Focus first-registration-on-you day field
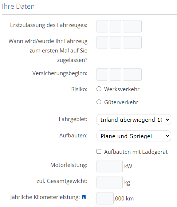Screen dimensions: 177x207 pos(102,42)
